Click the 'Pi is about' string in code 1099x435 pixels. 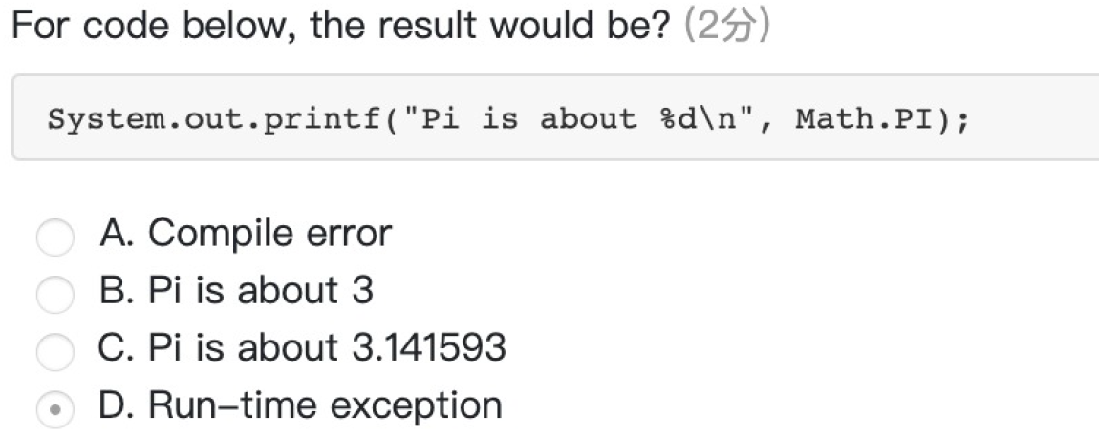[x=528, y=118]
